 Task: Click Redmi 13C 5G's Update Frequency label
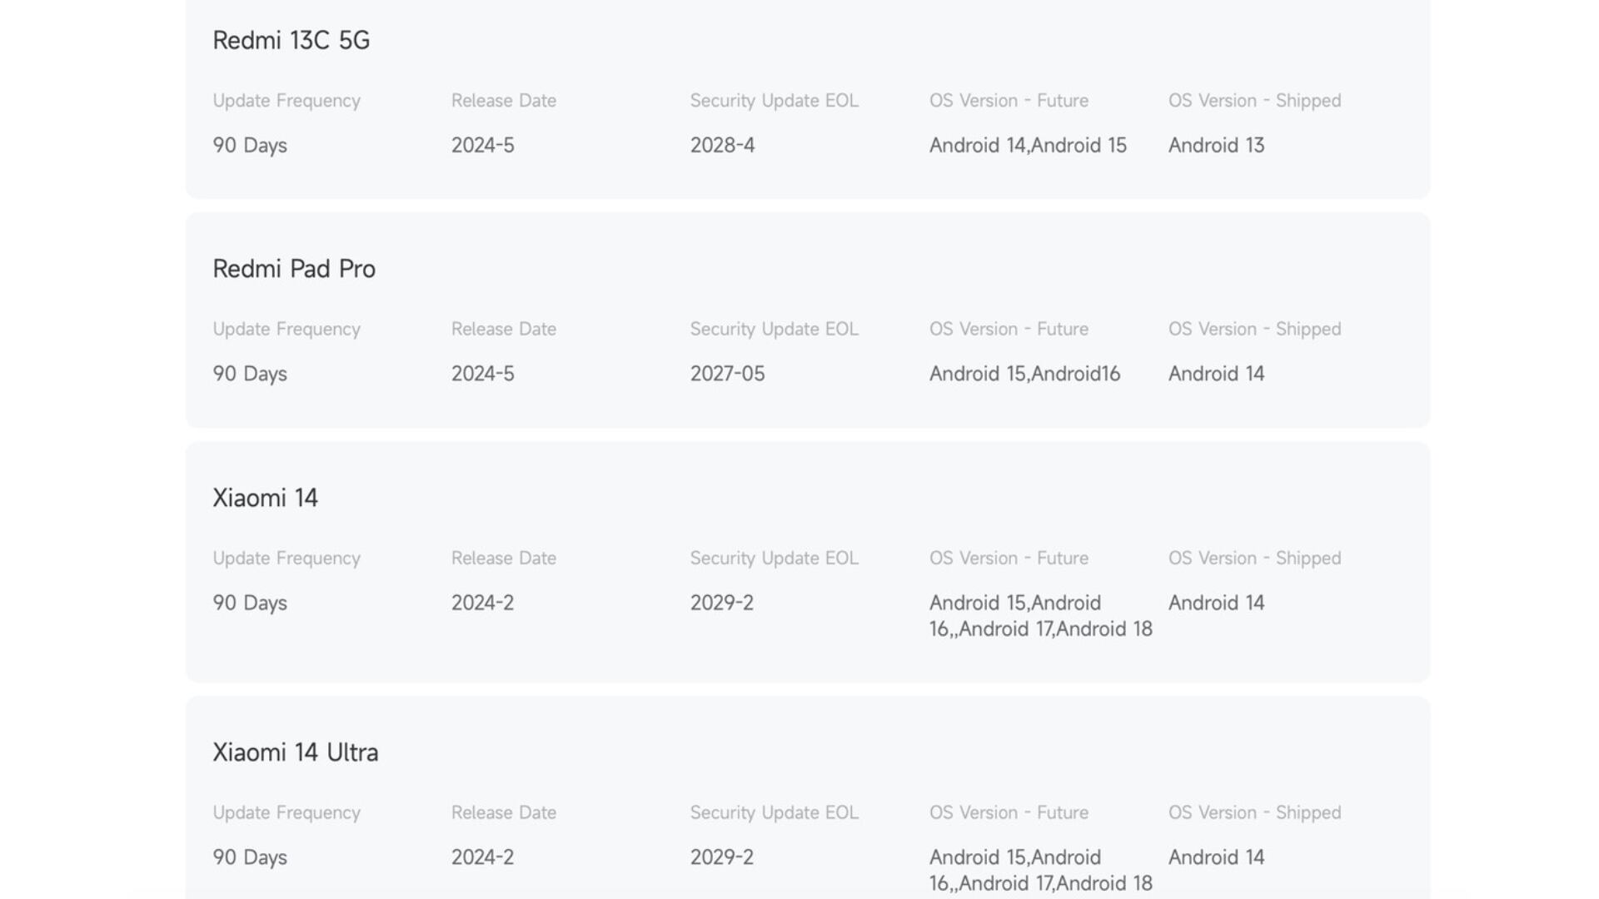pos(286,101)
